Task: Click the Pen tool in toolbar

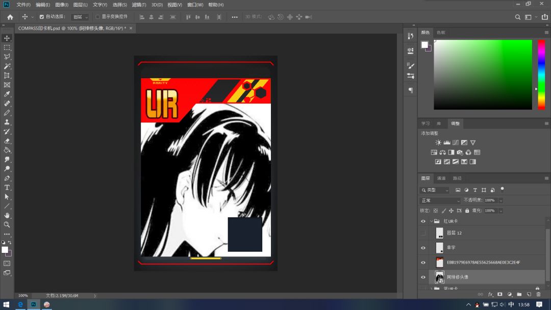Action: 7,178
